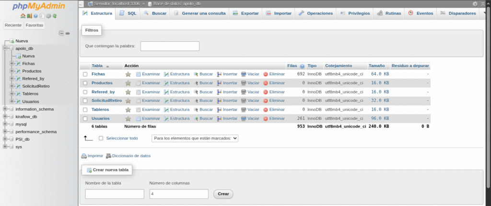Image resolution: width=491 pixels, height=206 pixels.
Task: Add Productos table to favorites star
Action: pos(128,83)
